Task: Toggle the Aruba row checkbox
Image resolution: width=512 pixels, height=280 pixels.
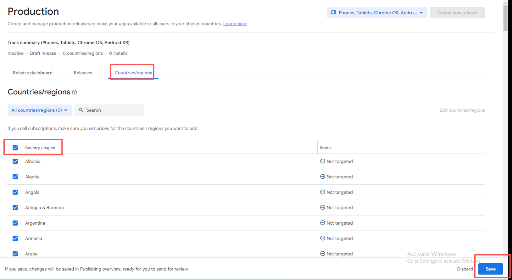Action: (15, 254)
